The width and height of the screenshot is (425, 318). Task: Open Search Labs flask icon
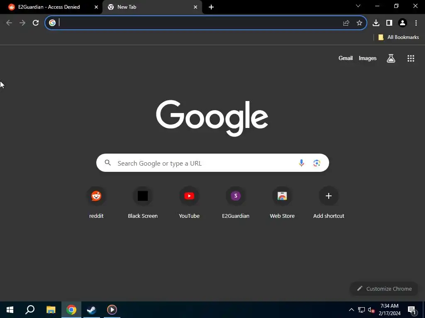point(391,58)
